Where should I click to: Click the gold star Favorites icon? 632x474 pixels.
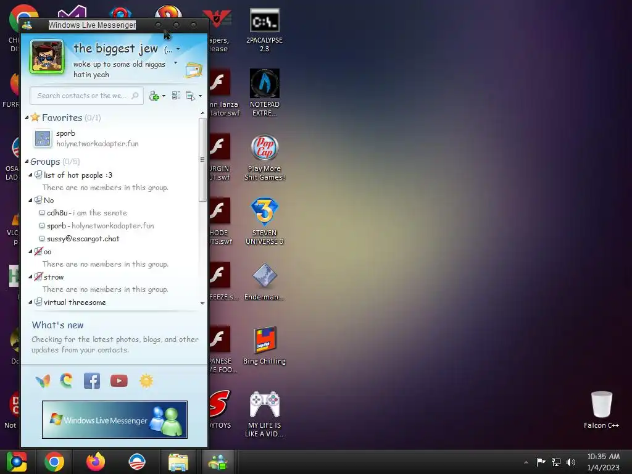pyautogui.click(x=35, y=117)
